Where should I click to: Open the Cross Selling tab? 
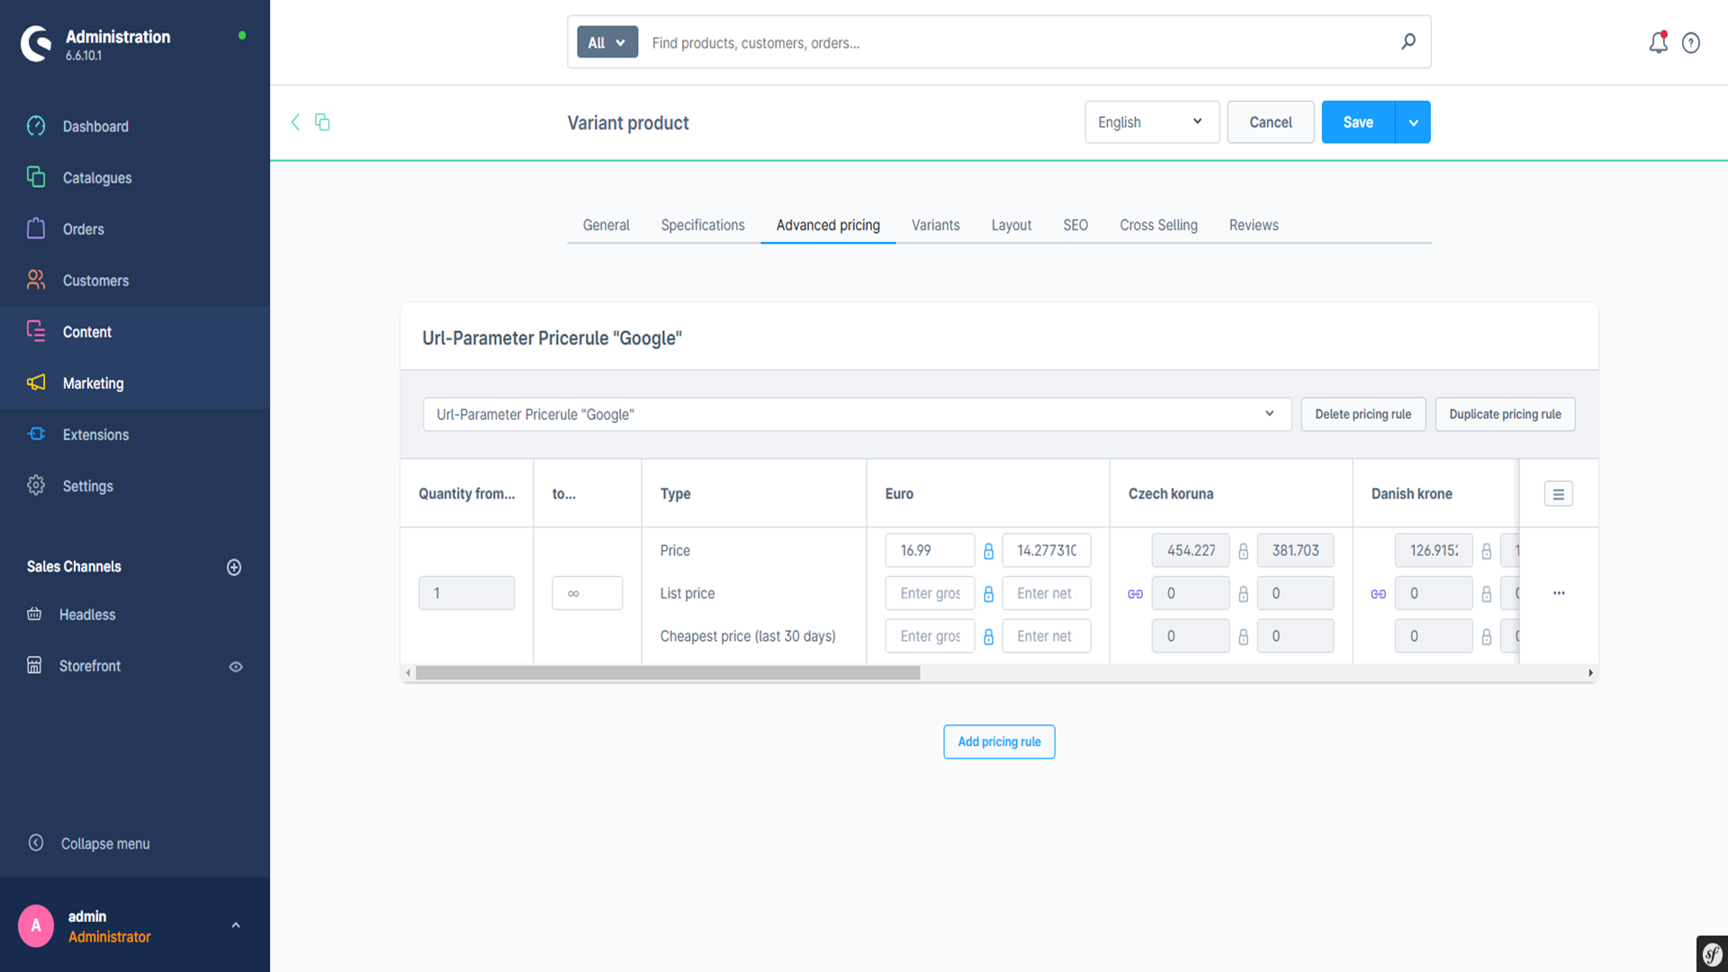pyautogui.click(x=1158, y=225)
